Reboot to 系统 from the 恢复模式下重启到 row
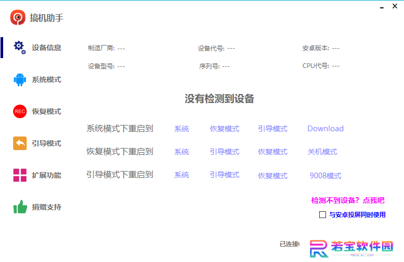Viewport: 404px width, 262px height. [x=182, y=152]
